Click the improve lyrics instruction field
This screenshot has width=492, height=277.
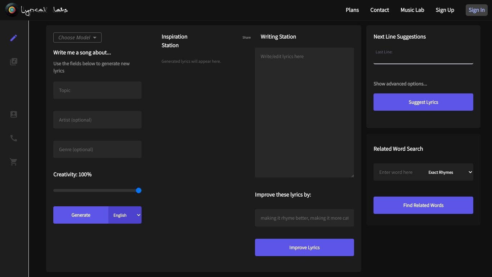[x=304, y=218]
